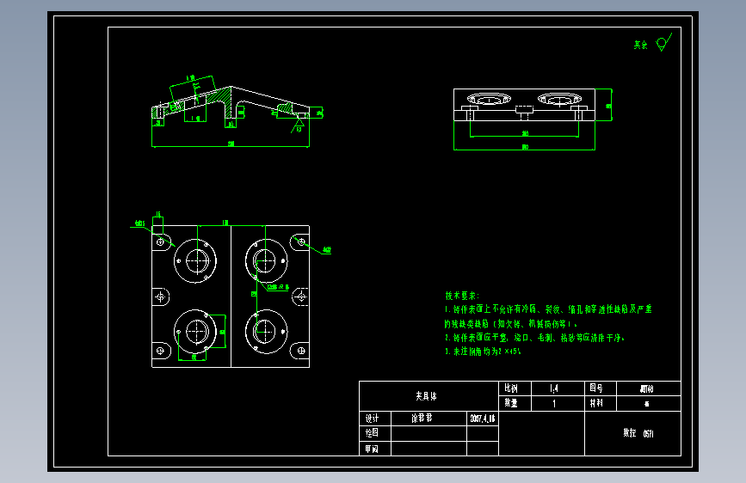The height and width of the screenshot is (483, 746).
Task: Click lower-left circular boss in plan view
Action: pyautogui.click(x=195, y=332)
